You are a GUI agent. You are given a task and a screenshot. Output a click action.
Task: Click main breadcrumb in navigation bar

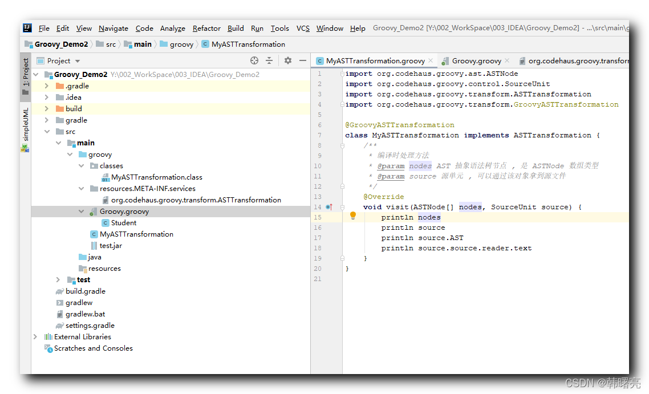coord(138,44)
